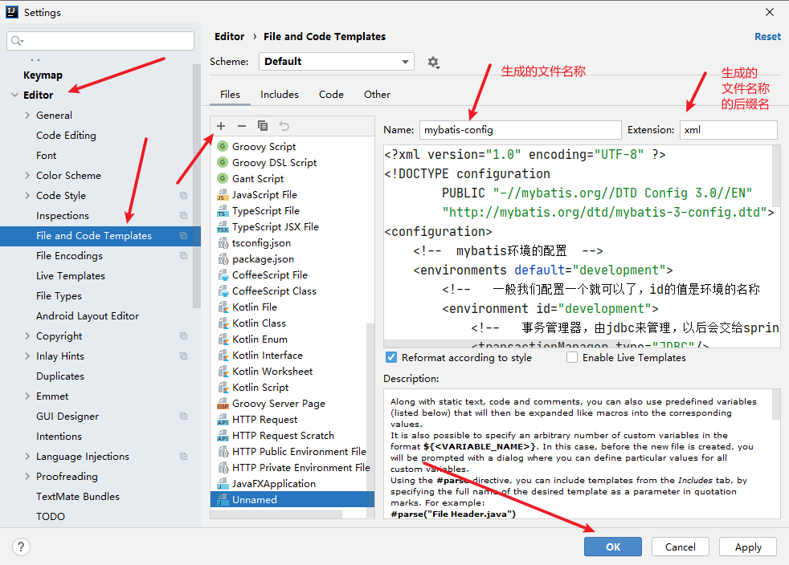This screenshot has height=565, width=789.
Task: Click the Extension input field
Action: coord(728,130)
